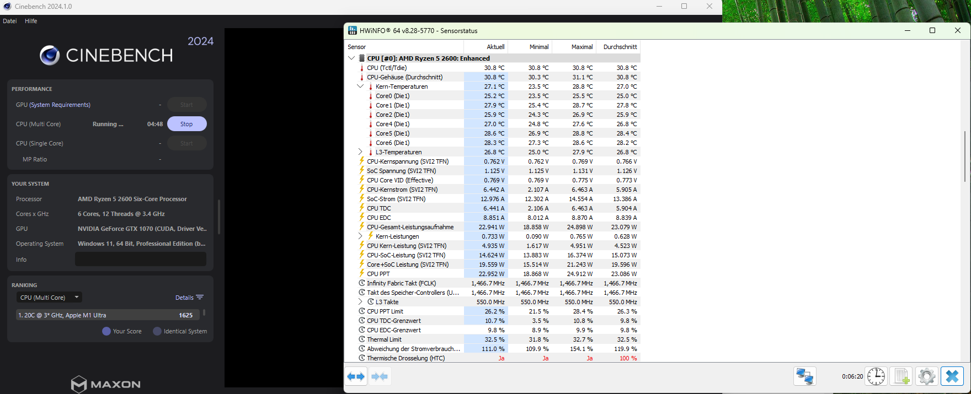The image size is (971, 394).
Task: Click the AMD Ryzen 5 2600 Six-Core Processor text
Action: [x=132, y=199]
